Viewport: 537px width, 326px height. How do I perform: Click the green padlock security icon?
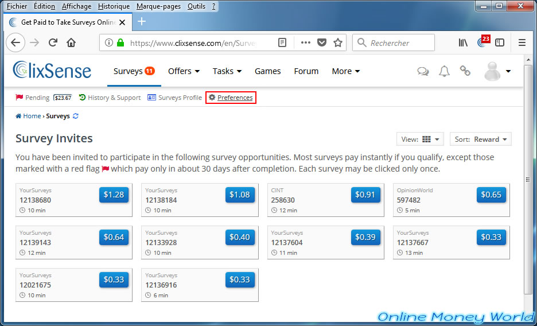point(120,42)
